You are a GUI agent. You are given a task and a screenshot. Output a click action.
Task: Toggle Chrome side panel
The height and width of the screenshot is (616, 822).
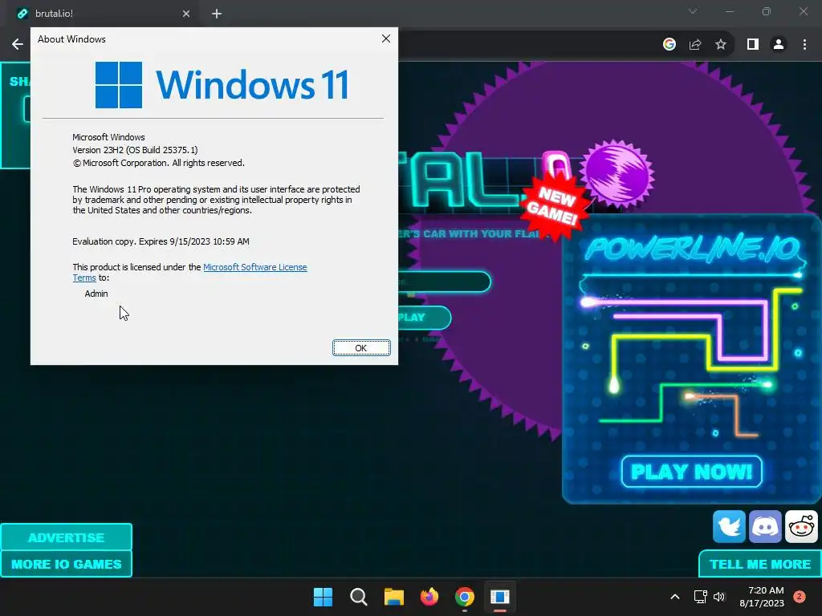click(x=753, y=45)
